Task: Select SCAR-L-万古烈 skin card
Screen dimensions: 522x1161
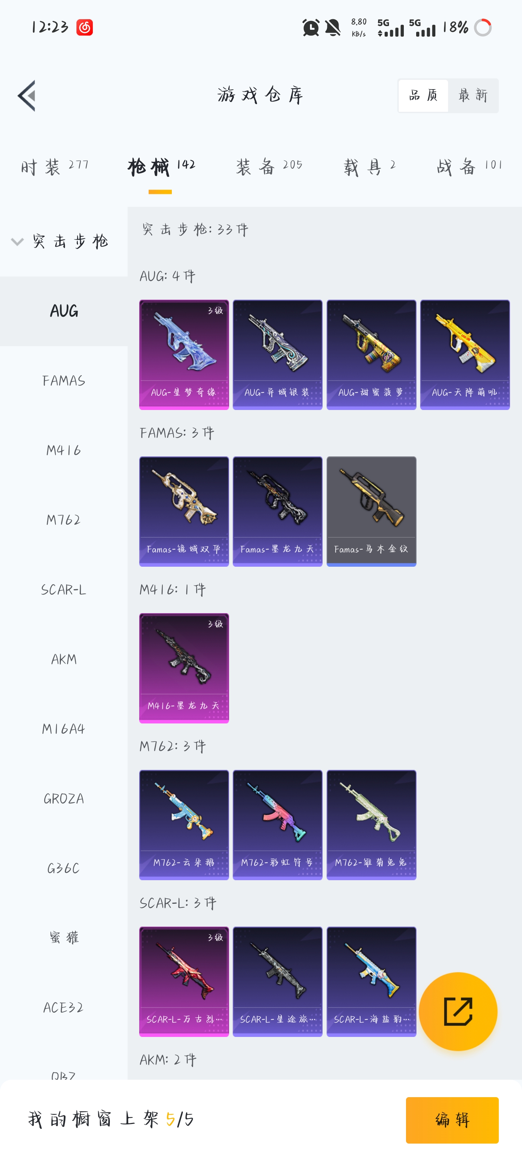Action: click(184, 982)
